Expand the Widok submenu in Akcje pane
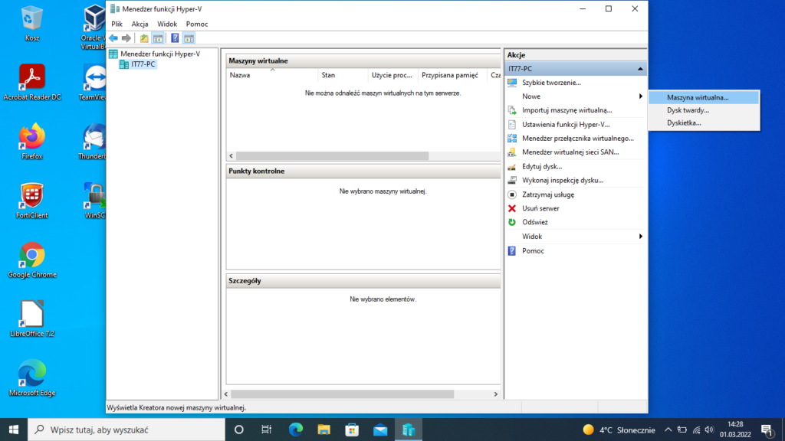This screenshot has width=785, height=441. click(640, 237)
